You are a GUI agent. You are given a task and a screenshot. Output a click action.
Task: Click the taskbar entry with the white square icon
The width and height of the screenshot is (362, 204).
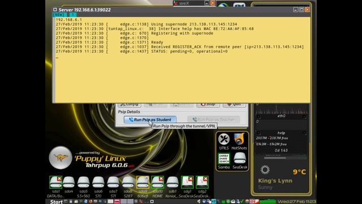pyautogui.click(x=152, y=202)
